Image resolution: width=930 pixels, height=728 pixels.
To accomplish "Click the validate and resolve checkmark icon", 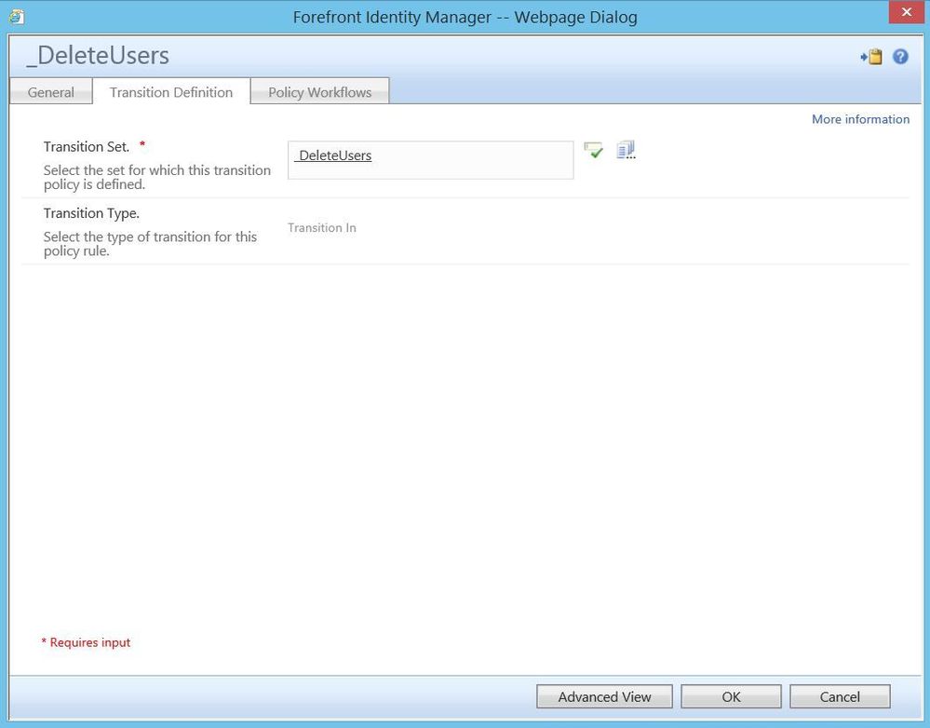I will click(x=593, y=150).
